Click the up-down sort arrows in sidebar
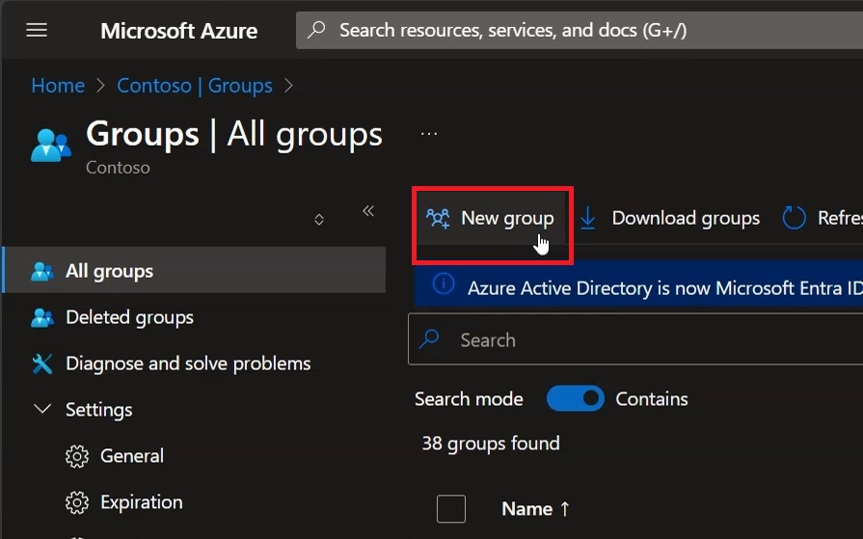The width and height of the screenshot is (863, 539). pyautogui.click(x=318, y=220)
